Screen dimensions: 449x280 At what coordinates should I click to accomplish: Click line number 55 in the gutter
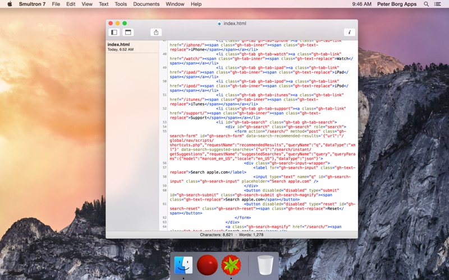tap(164, 132)
